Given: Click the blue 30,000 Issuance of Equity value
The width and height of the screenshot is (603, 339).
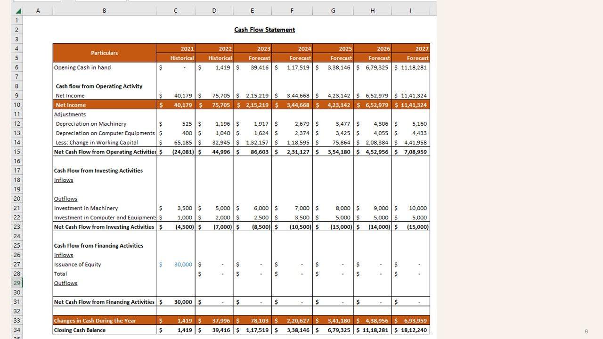Looking at the screenshot, I should (183, 265).
